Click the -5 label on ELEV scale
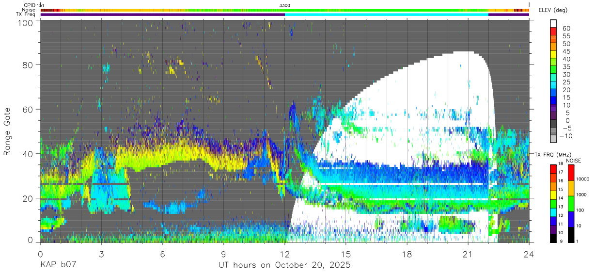595x275 pixels. tap(566, 128)
